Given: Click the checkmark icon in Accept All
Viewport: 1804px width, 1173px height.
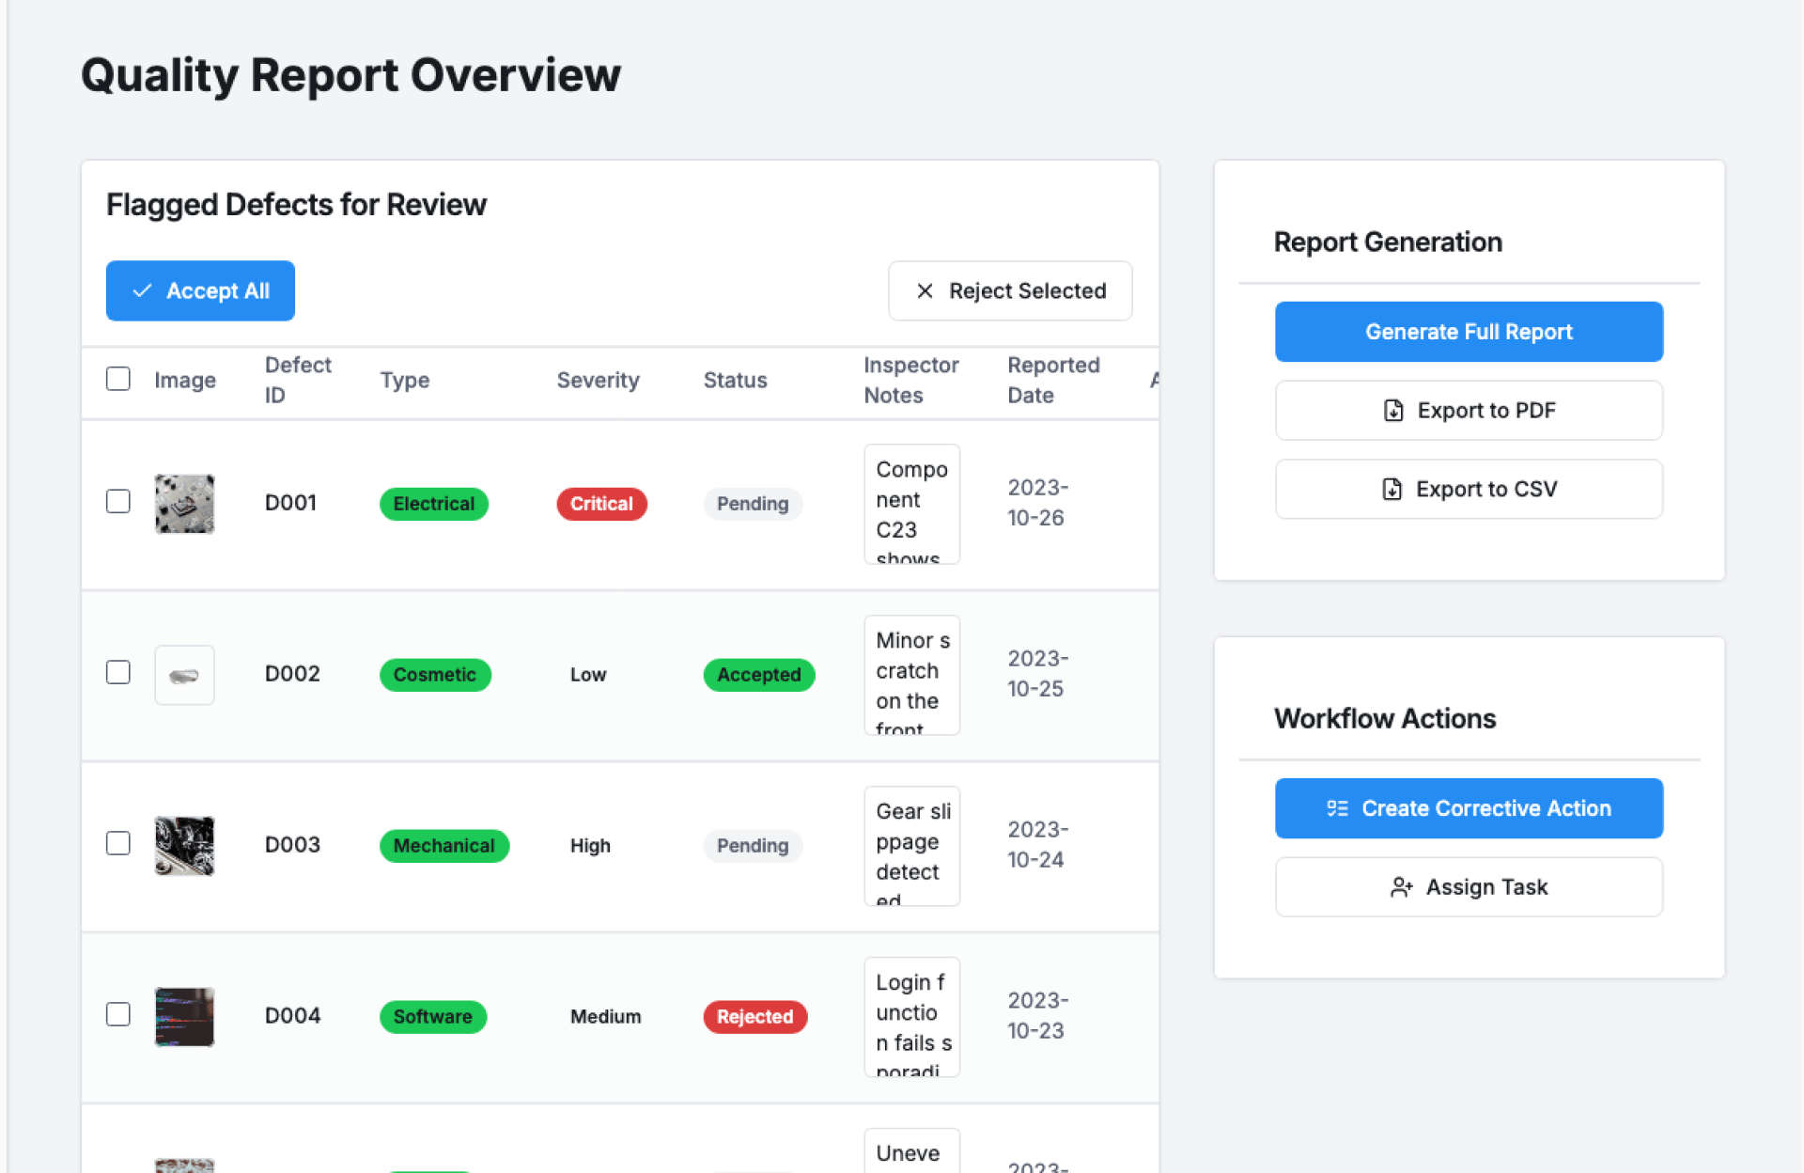Looking at the screenshot, I should [142, 290].
